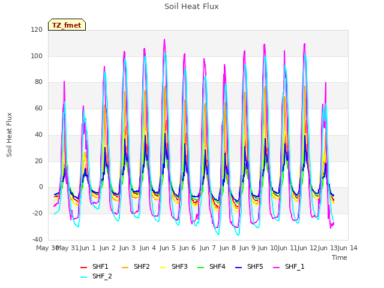Click the Jun 11 x-axis label
Screen dimensions: 384x288
[287, 248]
